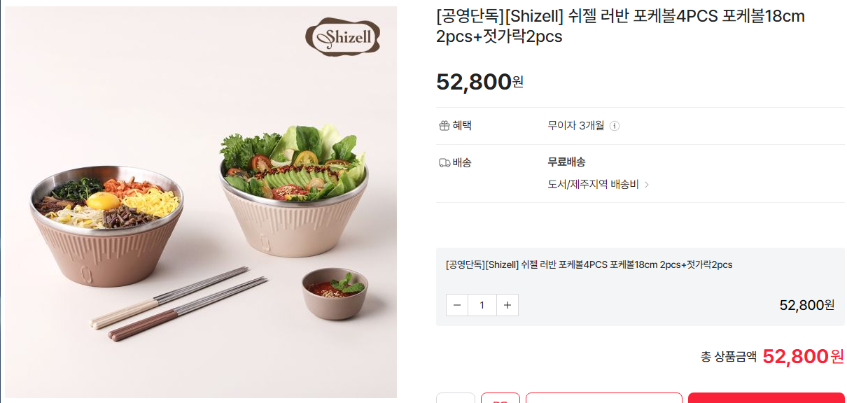This screenshot has height=403, width=847.
Task: Click the gift icon beside 혜택
Action: (444, 126)
